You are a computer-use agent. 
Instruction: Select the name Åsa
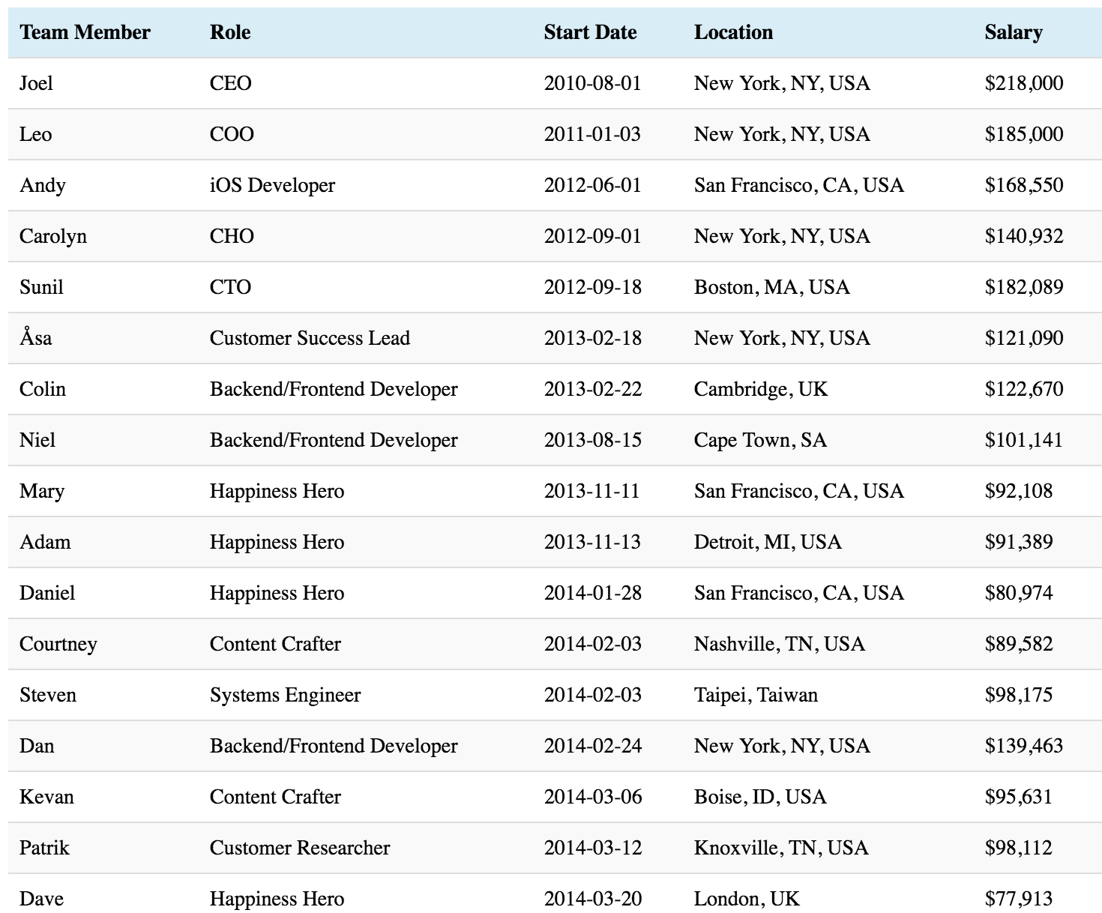coord(35,337)
